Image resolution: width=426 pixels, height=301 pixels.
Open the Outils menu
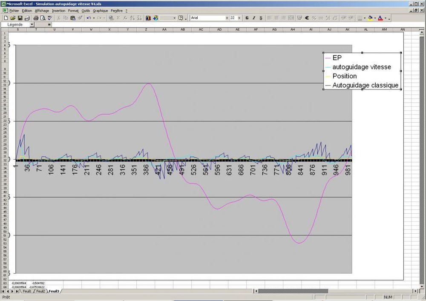[x=86, y=11]
